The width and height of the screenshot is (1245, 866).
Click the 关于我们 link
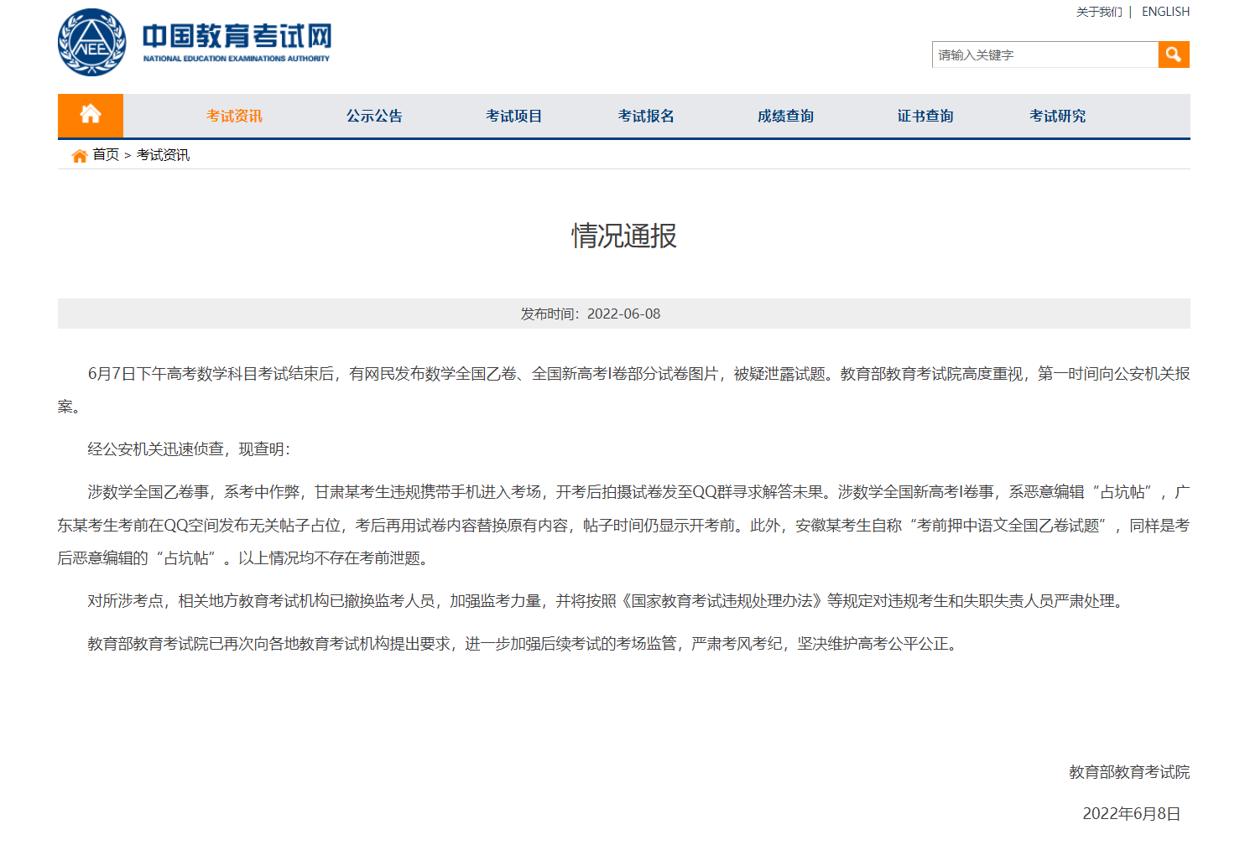pyautogui.click(x=1099, y=11)
